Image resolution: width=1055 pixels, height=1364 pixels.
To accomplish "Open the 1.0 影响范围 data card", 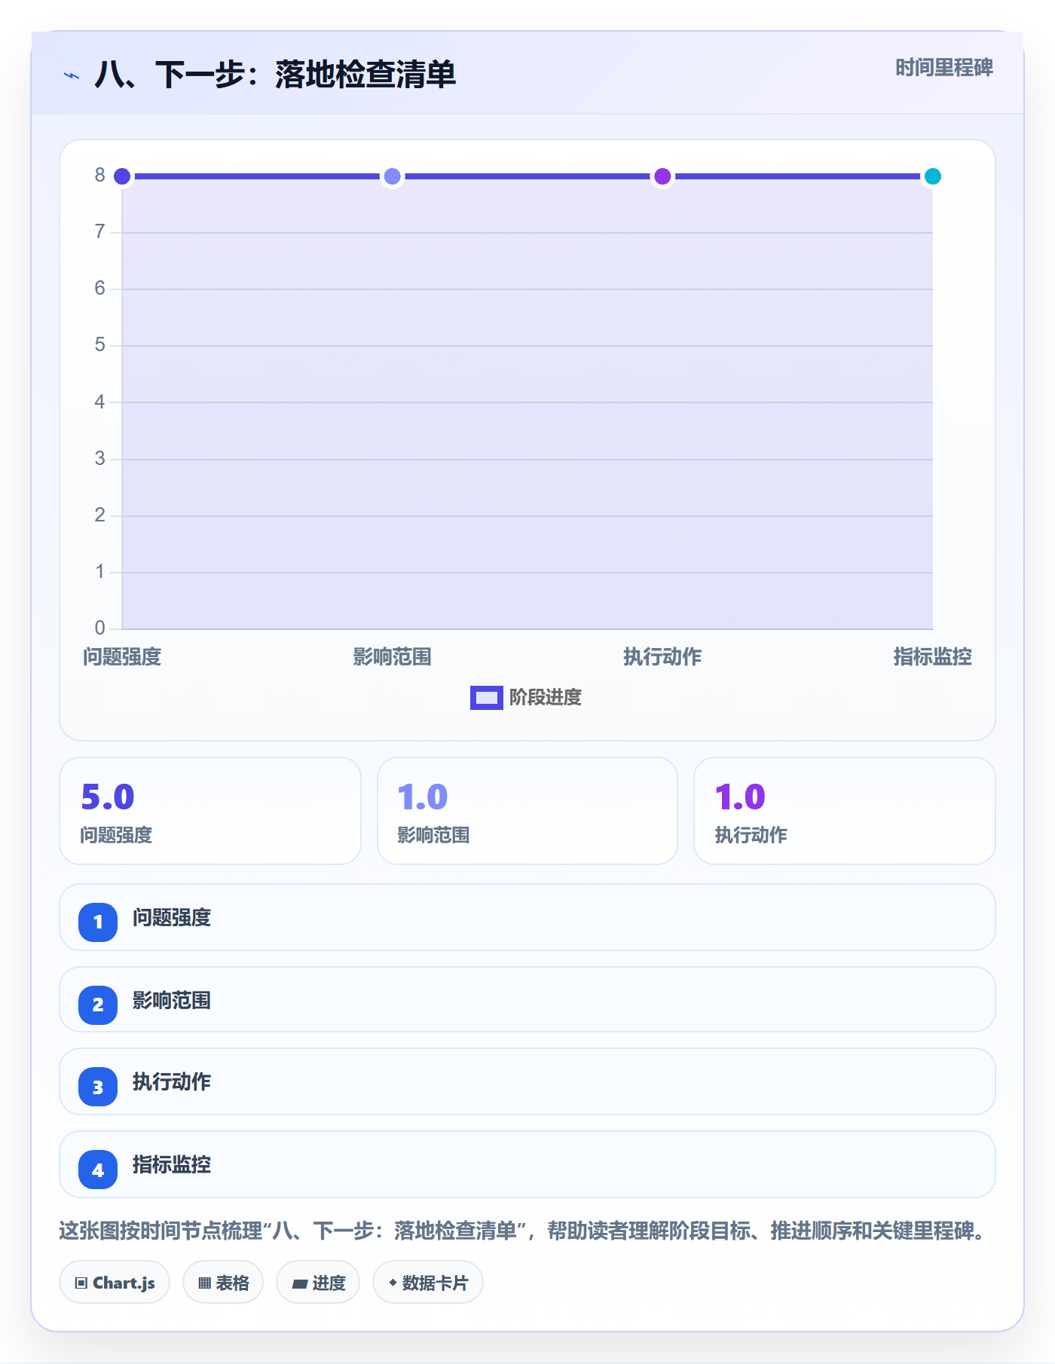I will (527, 811).
